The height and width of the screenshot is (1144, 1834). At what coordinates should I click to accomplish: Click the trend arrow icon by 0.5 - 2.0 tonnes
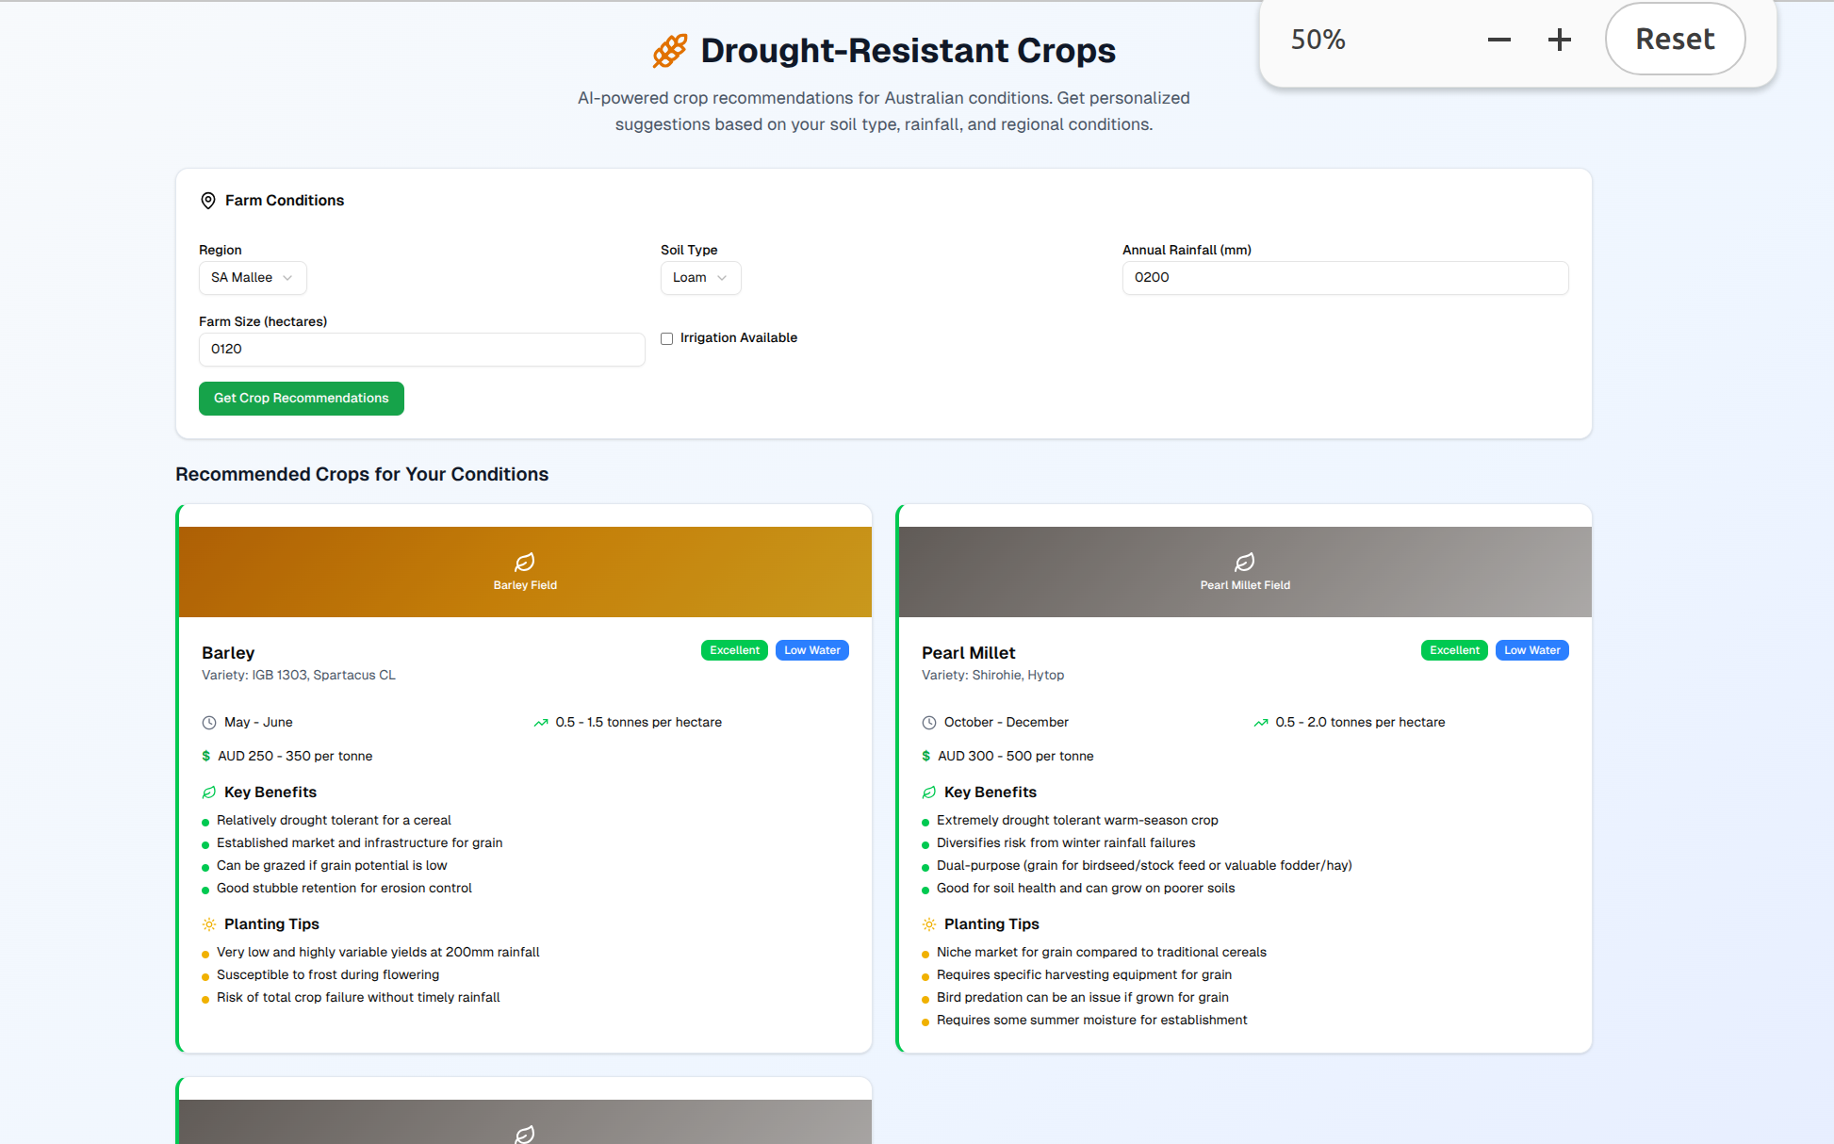click(x=1261, y=723)
